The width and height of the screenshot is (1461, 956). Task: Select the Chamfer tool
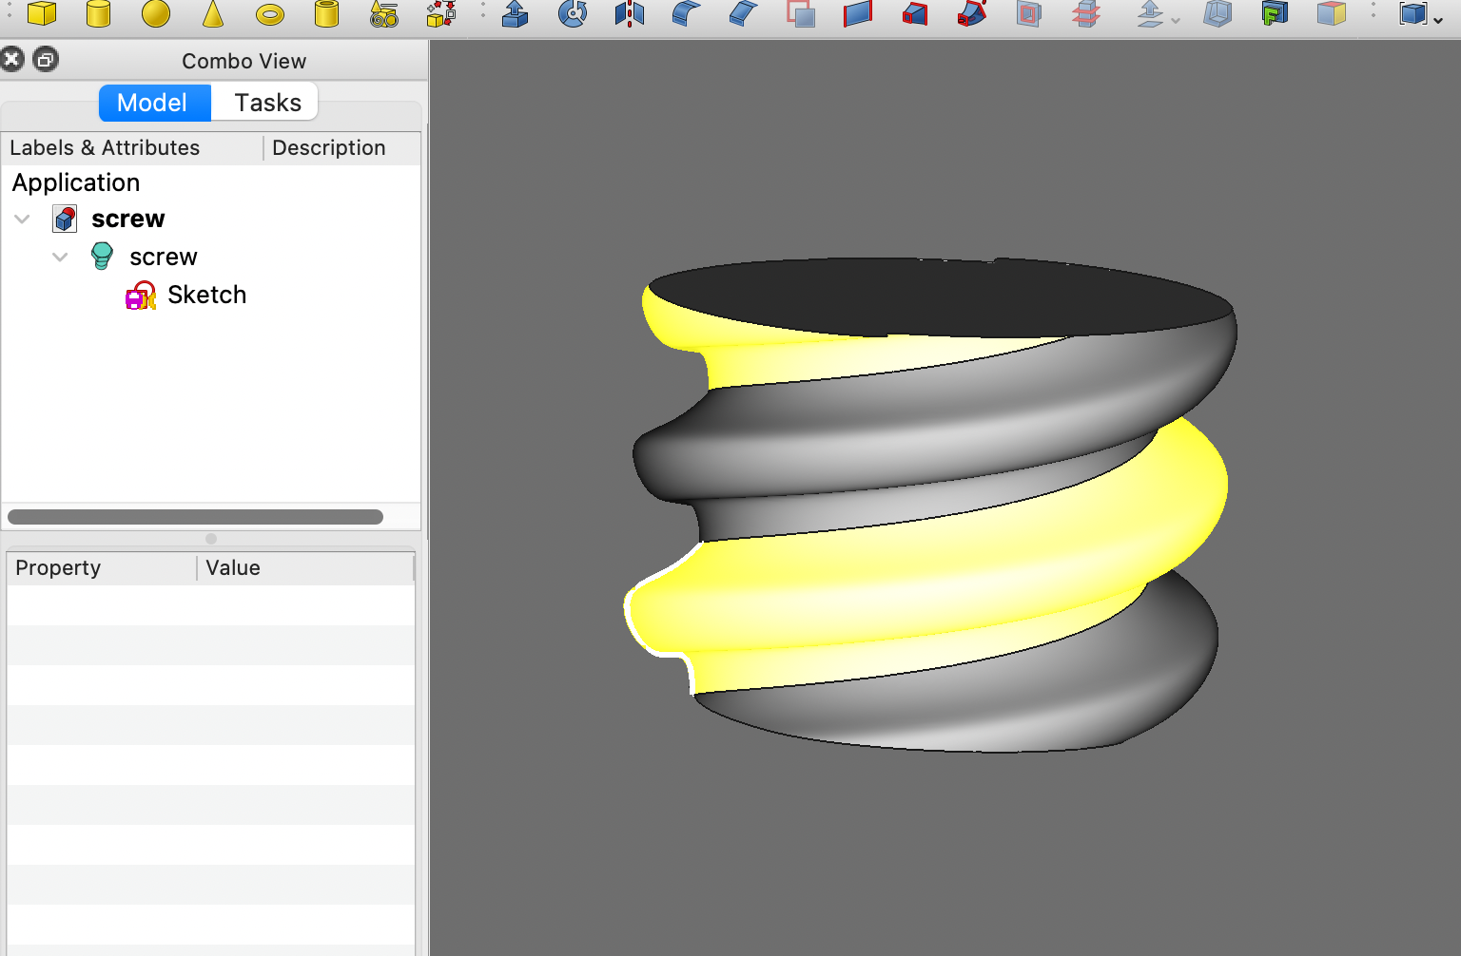tap(744, 13)
